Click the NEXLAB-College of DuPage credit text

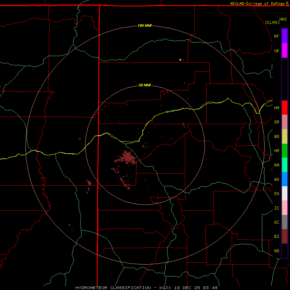[257, 4]
